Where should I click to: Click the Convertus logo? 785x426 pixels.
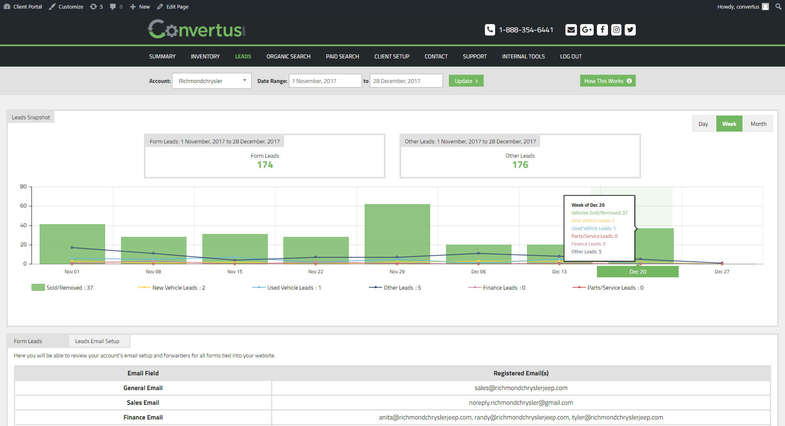point(197,29)
